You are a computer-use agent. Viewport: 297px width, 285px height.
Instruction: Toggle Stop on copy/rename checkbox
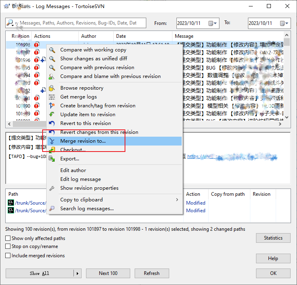point(8,246)
